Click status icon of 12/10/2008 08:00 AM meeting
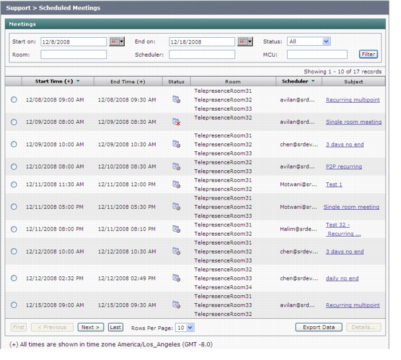 pyautogui.click(x=176, y=167)
